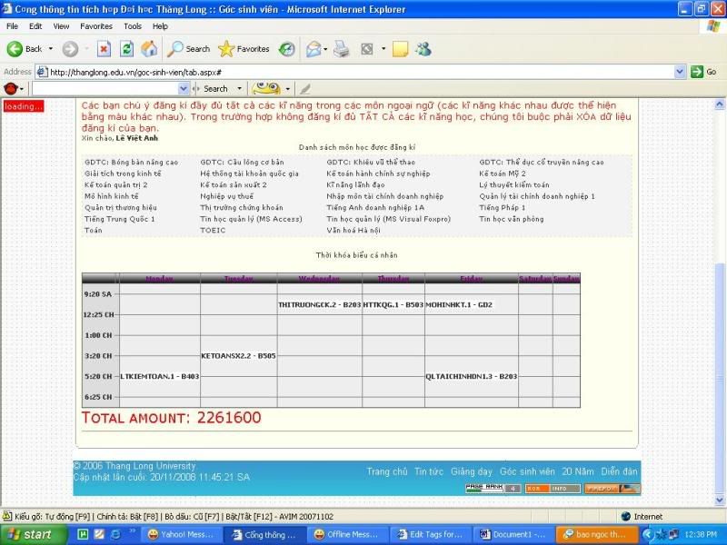Select course Tiếng Pháp 1
Image resolution: width=727 pixels, height=545 pixels.
pos(502,208)
